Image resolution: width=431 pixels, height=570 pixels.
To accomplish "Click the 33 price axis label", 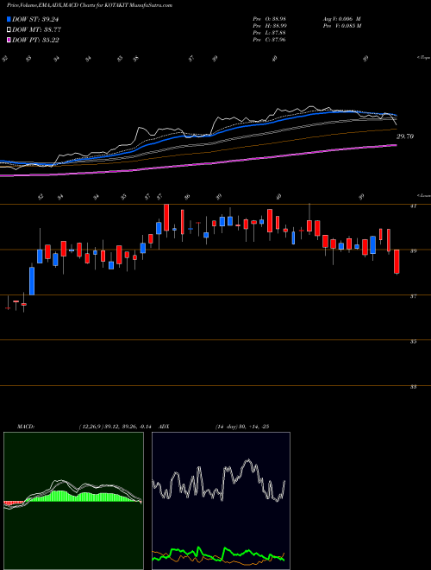I will [x=413, y=387].
